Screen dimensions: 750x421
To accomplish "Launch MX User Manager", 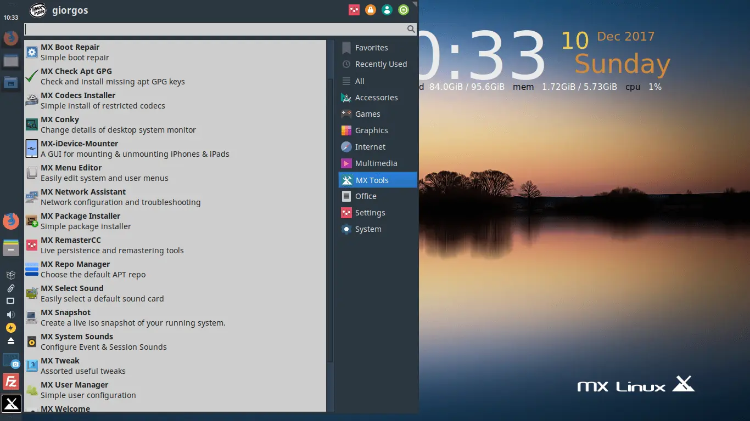I will click(x=175, y=390).
